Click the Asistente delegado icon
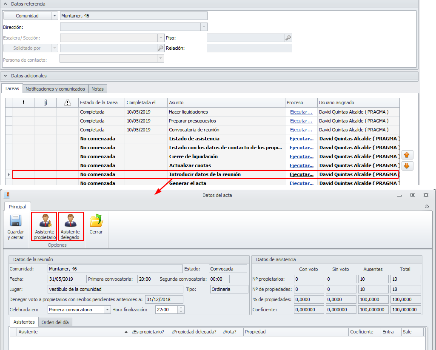 pos(70,221)
